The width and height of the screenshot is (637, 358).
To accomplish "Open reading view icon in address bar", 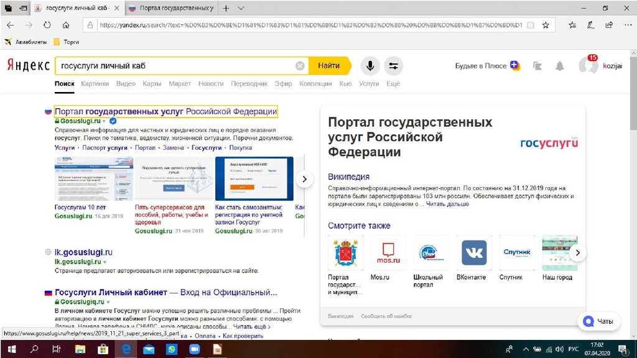I will [531, 25].
